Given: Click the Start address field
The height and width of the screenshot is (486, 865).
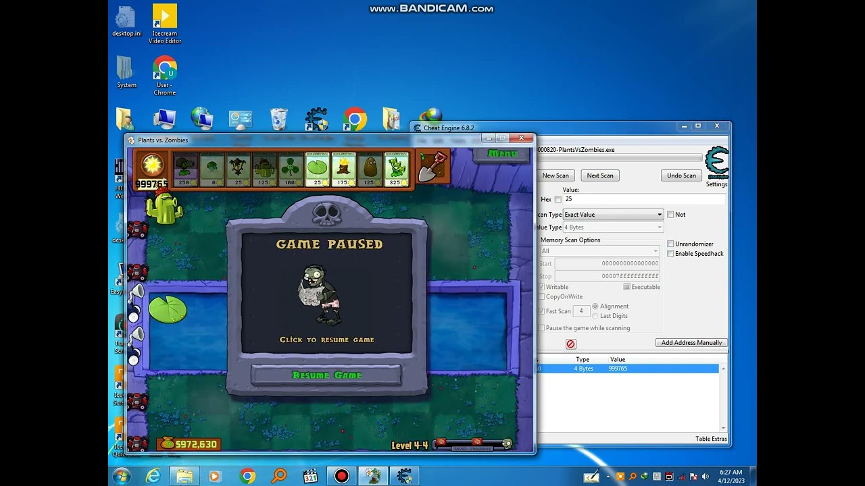Looking at the screenshot, I should (607, 263).
